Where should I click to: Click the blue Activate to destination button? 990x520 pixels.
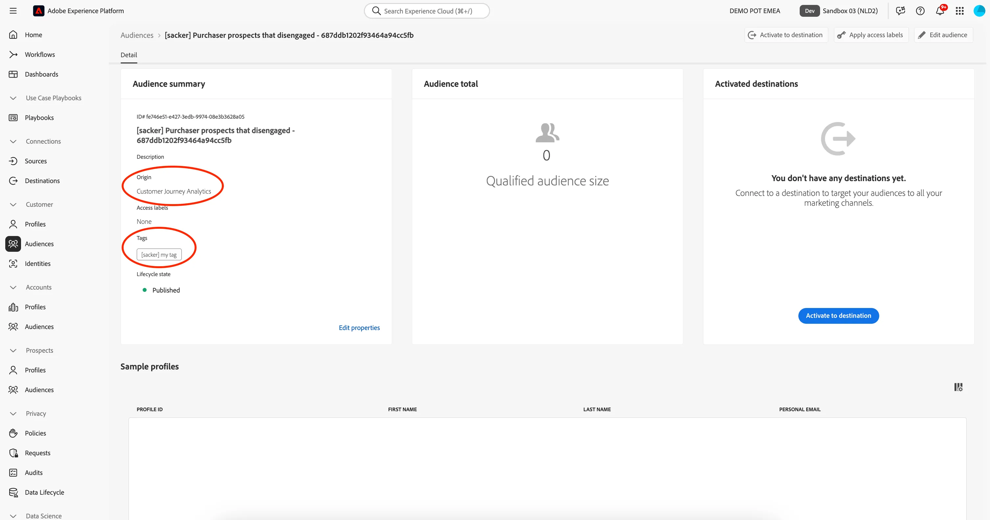838,316
